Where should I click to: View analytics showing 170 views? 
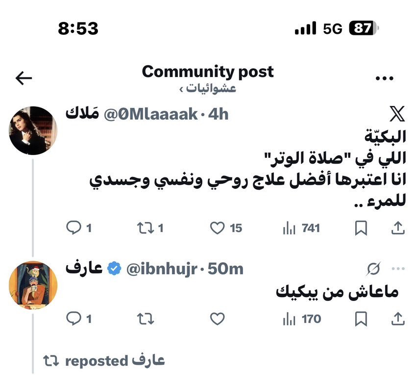[x=302, y=319]
